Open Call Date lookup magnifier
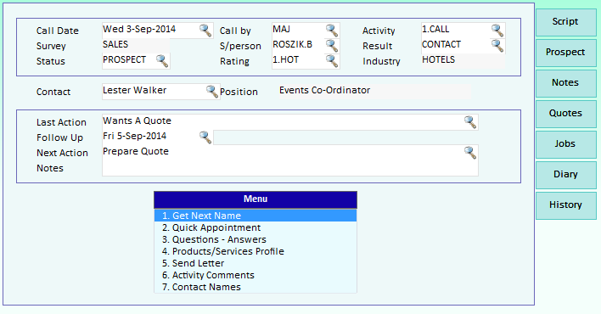Viewport: 601px width, 314px height. [205, 31]
